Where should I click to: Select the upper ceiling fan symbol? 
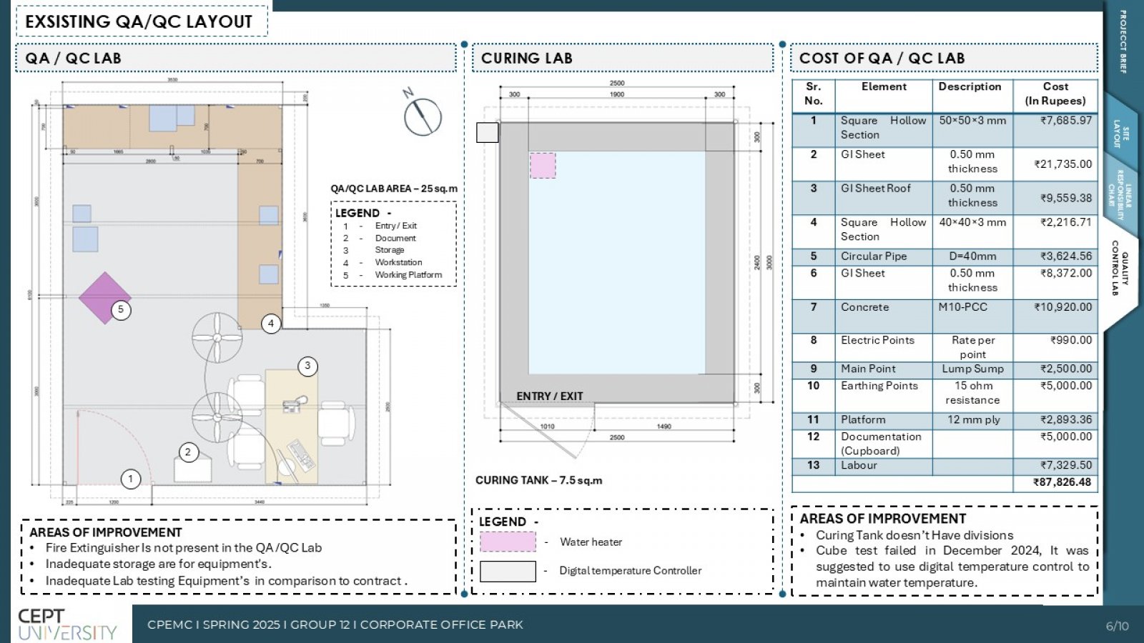217,337
